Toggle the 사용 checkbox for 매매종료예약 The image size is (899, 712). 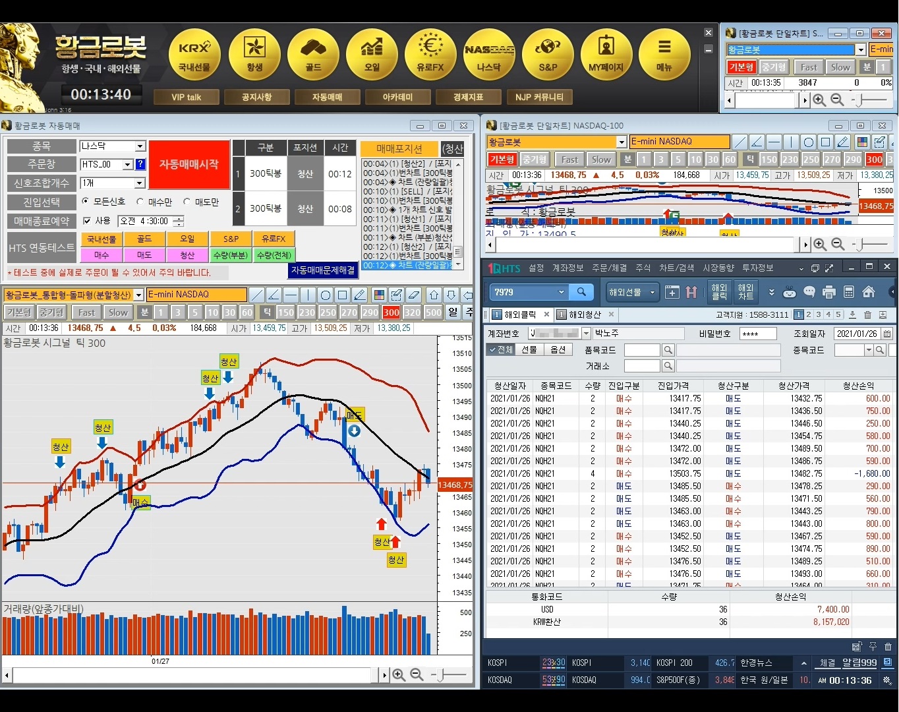[87, 221]
